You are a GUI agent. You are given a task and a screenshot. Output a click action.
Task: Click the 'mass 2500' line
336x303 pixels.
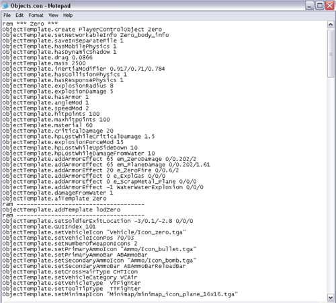(44, 63)
